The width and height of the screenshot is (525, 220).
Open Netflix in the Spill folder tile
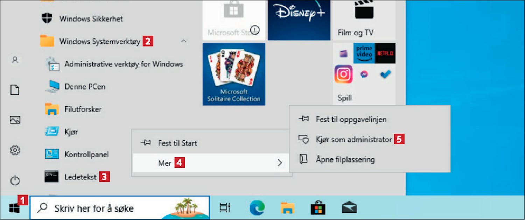(x=385, y=53)
